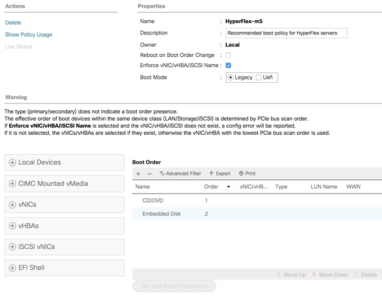The image size is (382, 297).
Task: Select the Embedded Disk boot order row
Action: [162, 214]
